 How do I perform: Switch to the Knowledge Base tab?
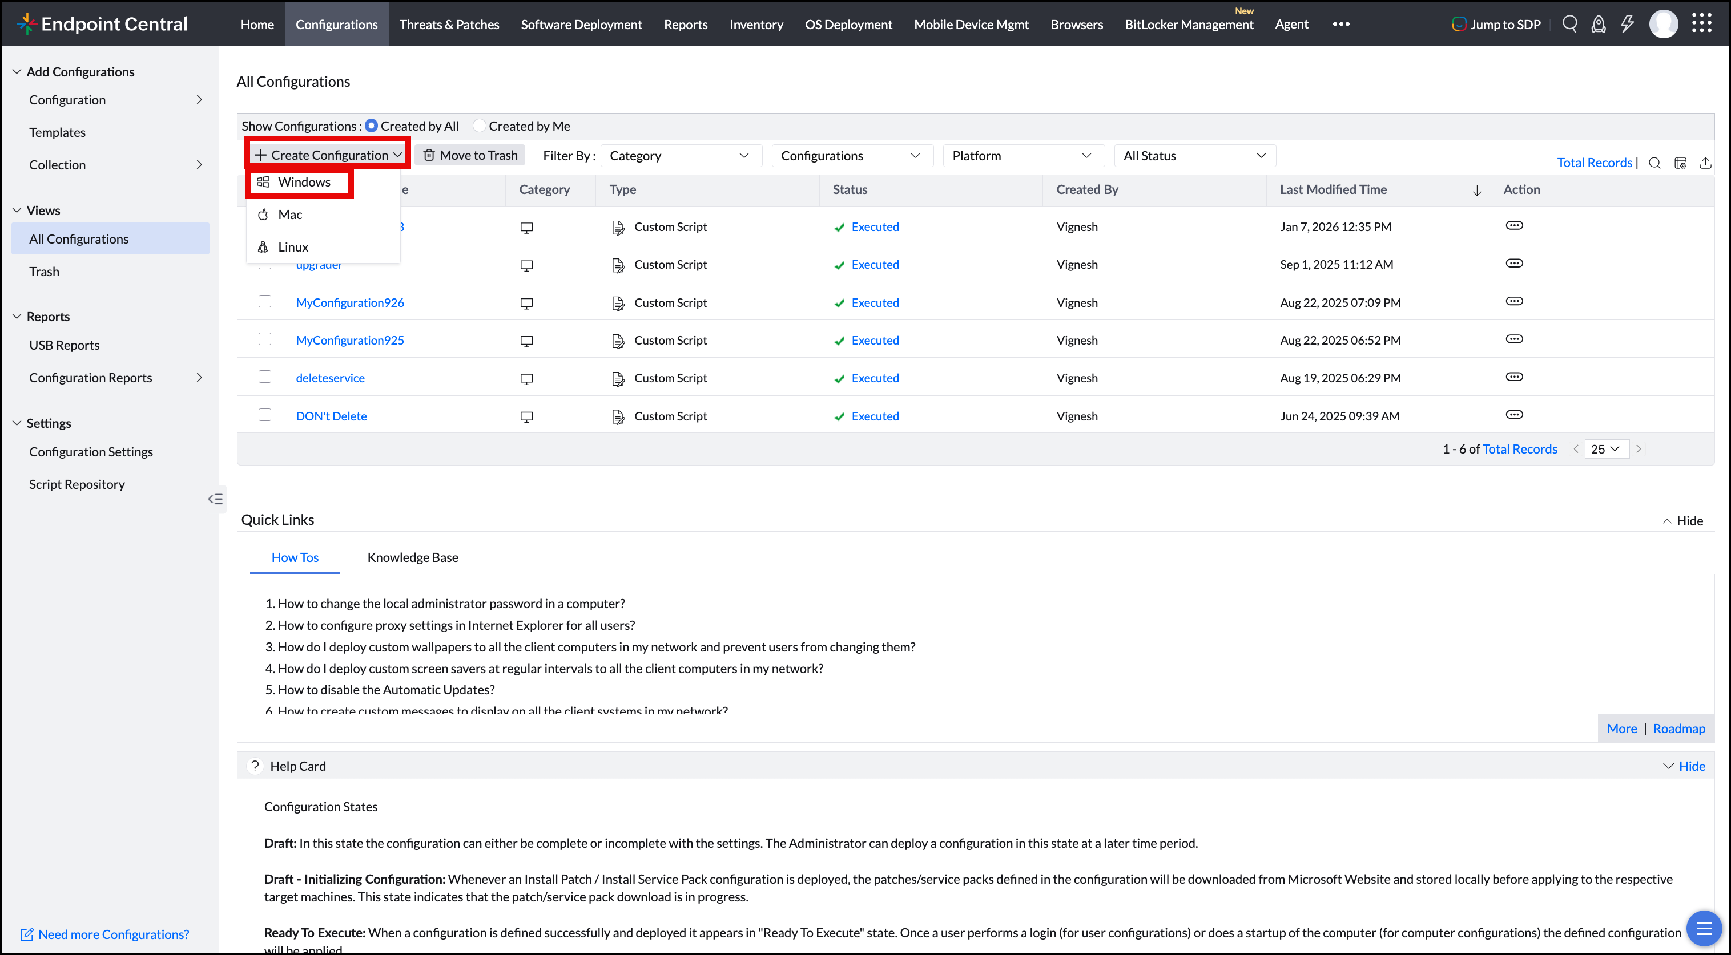413,557
